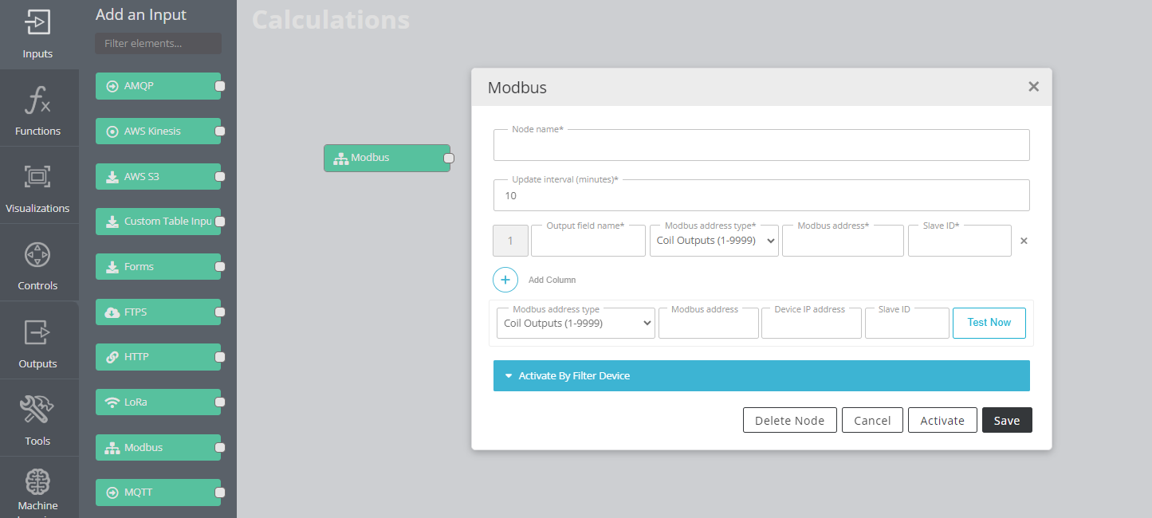The image size is (1152, 518).
Task: Open the Inputs sidebar section
Action: [x=38, y=34]
